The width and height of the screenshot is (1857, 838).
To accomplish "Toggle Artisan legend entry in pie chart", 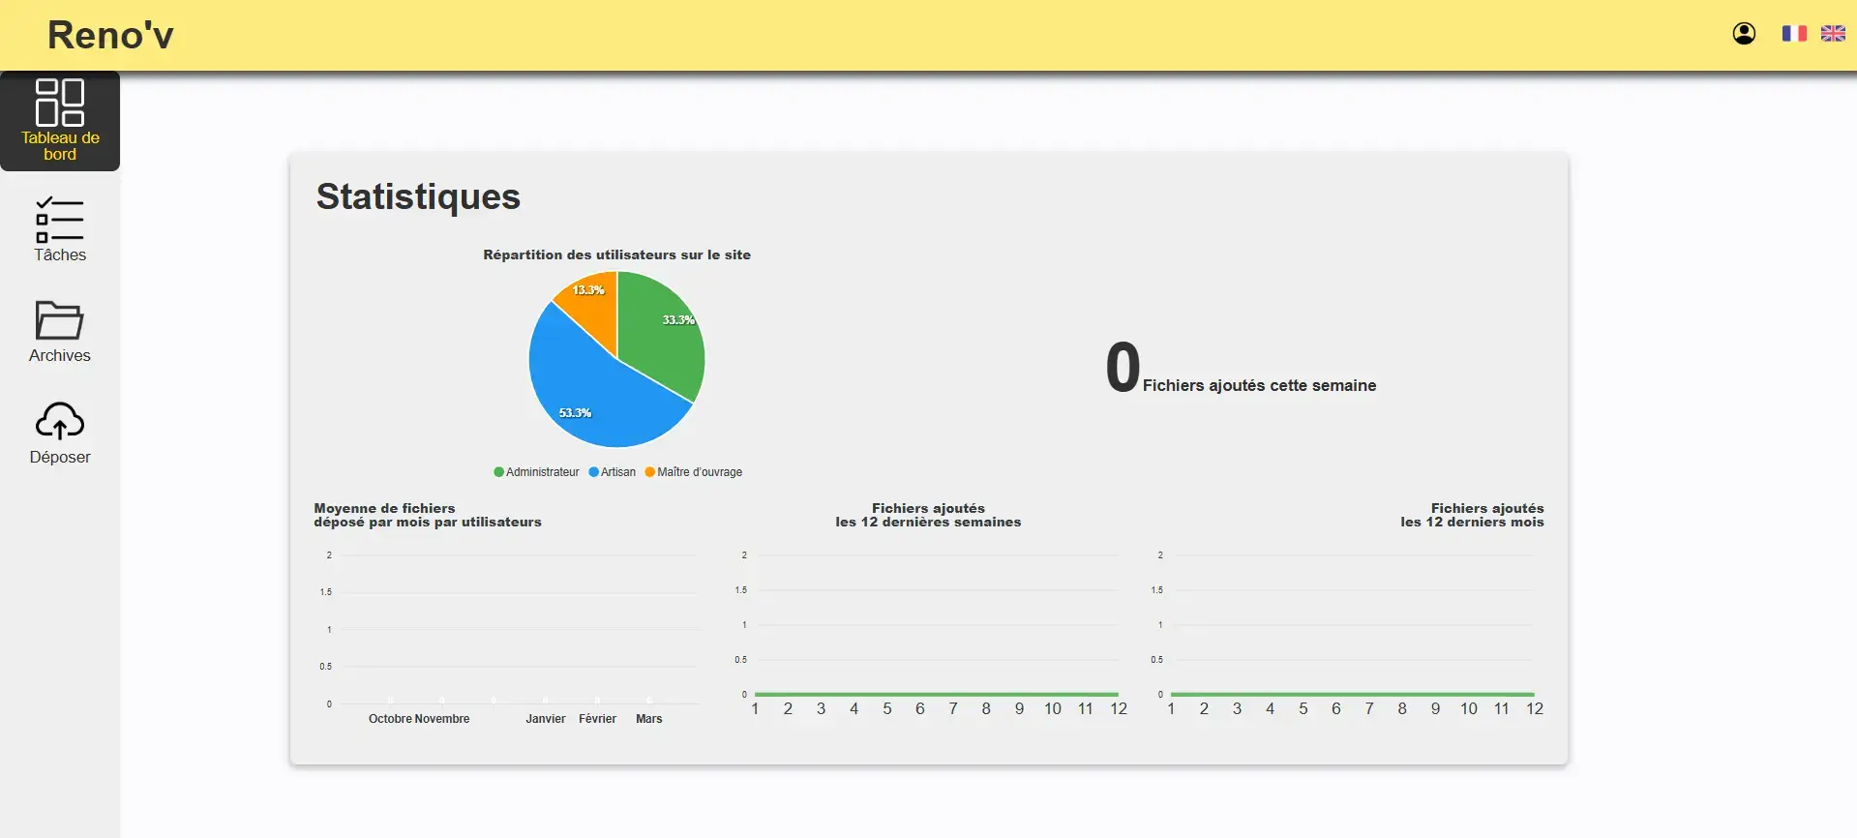I will pos(613,472).
